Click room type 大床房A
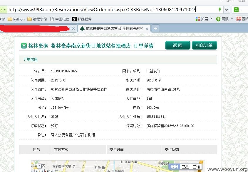The width and height of the screenshot is (248, 172). pos(57,98)
